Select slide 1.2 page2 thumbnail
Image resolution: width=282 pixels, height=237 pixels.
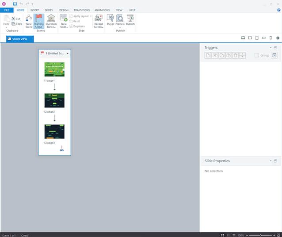click(x=54, y=100)
